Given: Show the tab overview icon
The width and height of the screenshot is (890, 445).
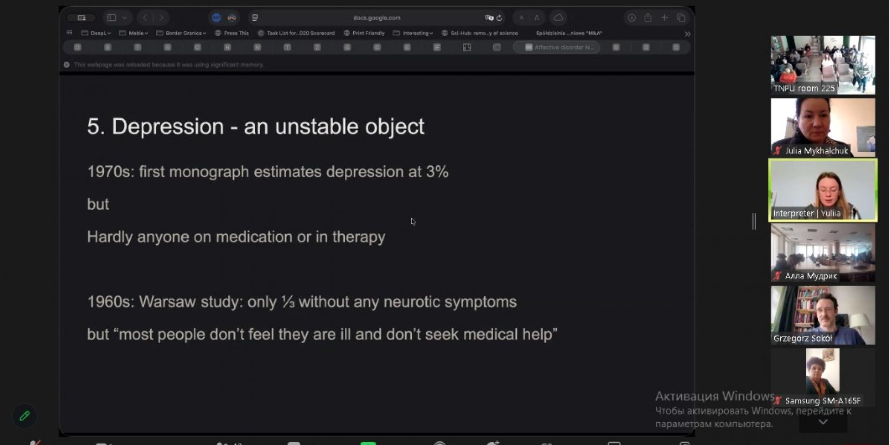Looking at the screenshot, I should (681, 18).
